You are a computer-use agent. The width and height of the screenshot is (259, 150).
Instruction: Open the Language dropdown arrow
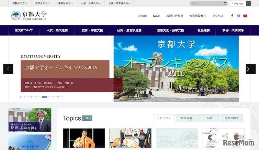coord(248,4)
